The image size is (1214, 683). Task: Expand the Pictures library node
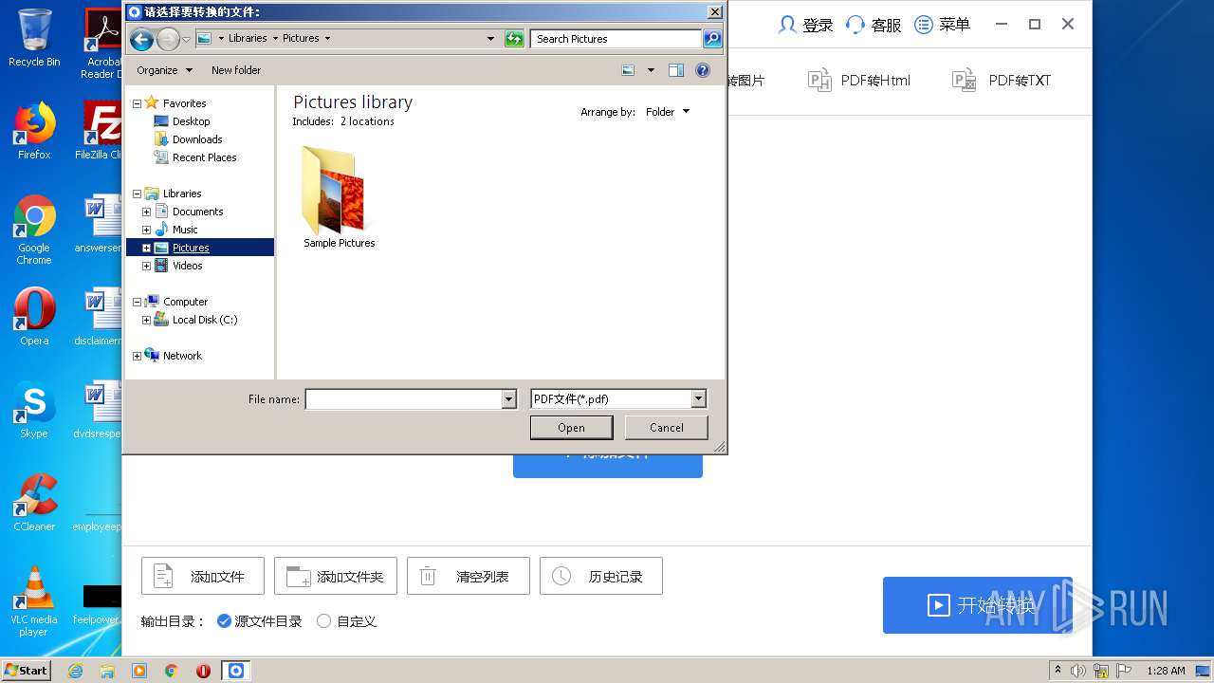146,248
